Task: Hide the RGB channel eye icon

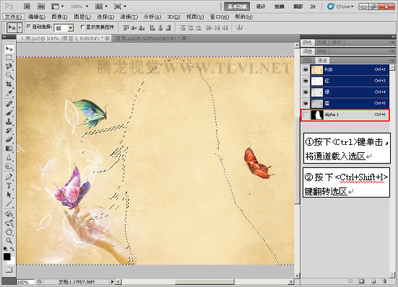Action: coord(306,69)
